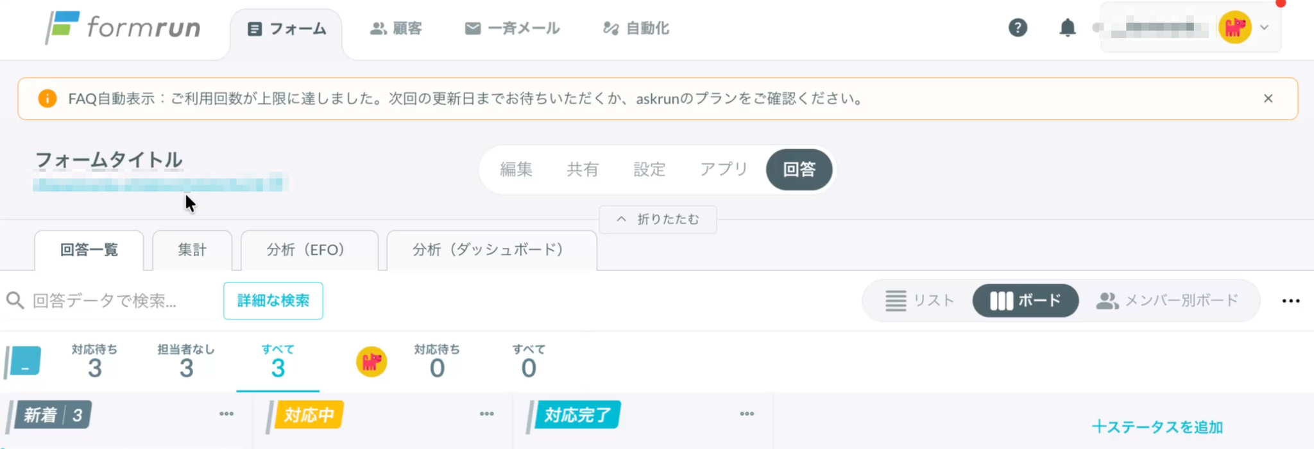1314x449 pixels.
Task: Click the search magnifier icon
Action: tap(15, 300)
